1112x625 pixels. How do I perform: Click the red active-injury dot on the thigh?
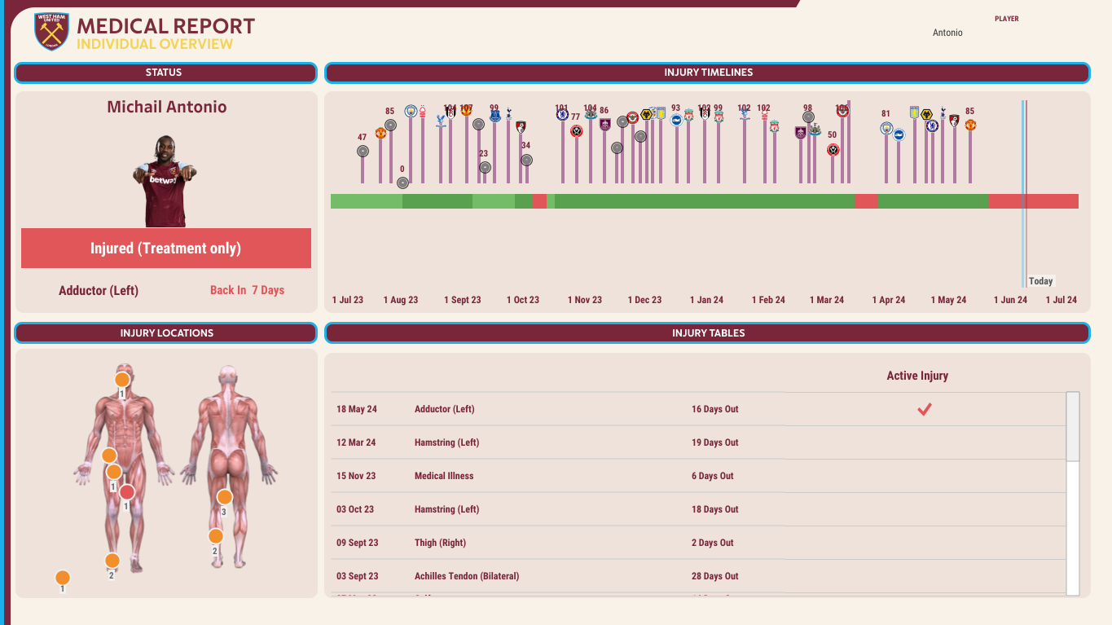(126, 492)
